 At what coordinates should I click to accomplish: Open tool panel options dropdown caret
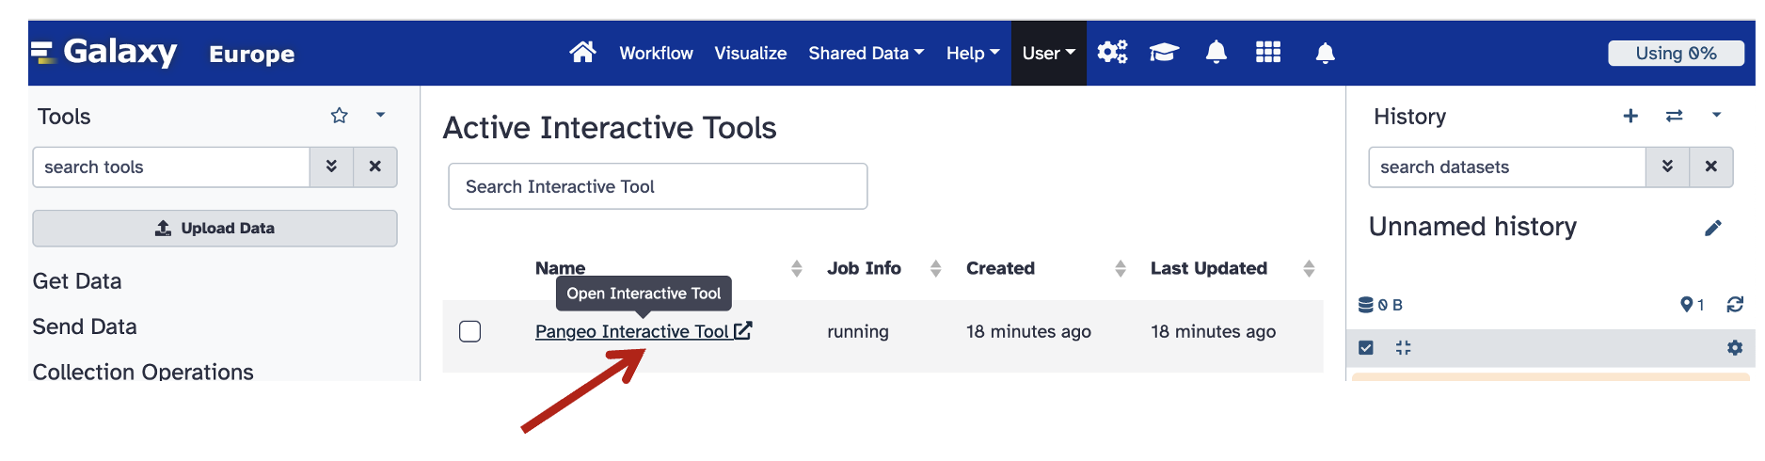[x=380, y=115]
